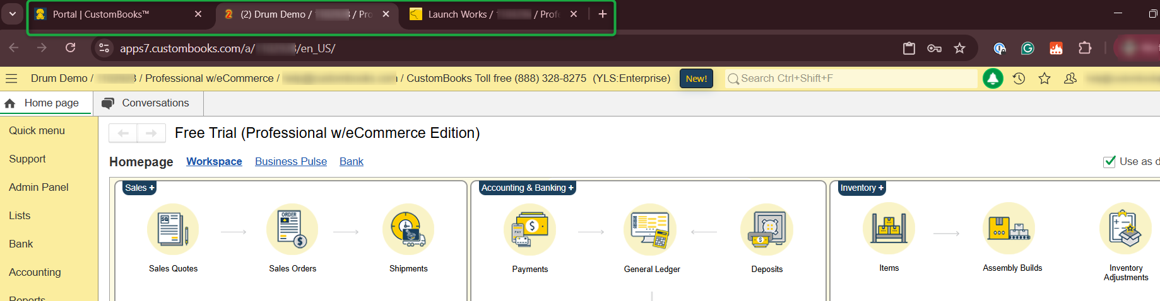Toggle the 'Use as' default checkbox
This screenshot has width=1160, height=301.
coord(1109,162)
